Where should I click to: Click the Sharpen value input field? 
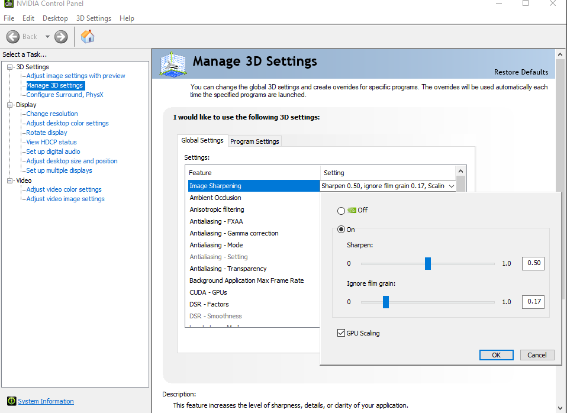[x=533, y=263]
